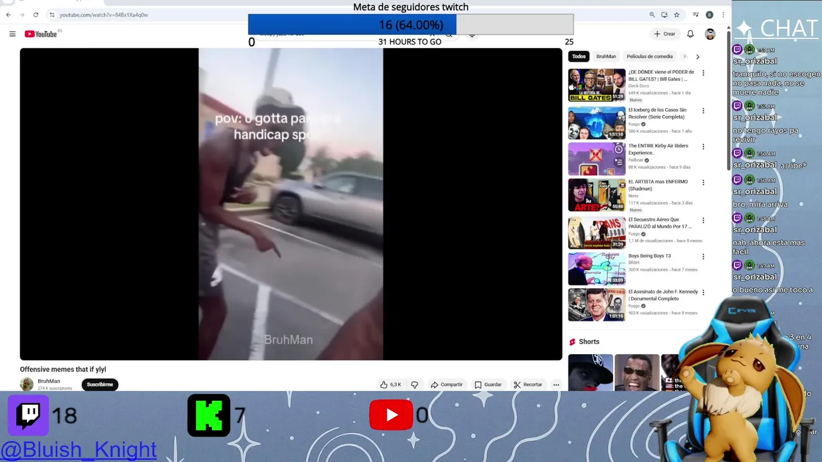
Task: Bookmark this page with the star icon
Action: [x=676, y=15]
